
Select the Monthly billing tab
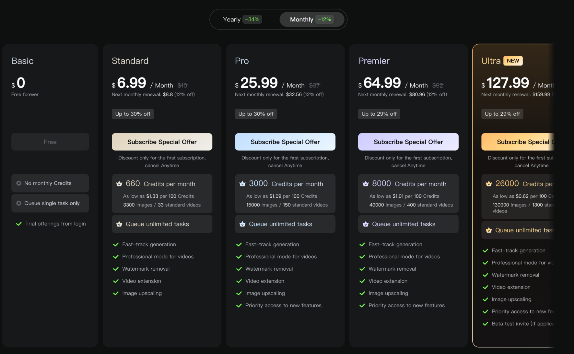(x=312, y=19)
